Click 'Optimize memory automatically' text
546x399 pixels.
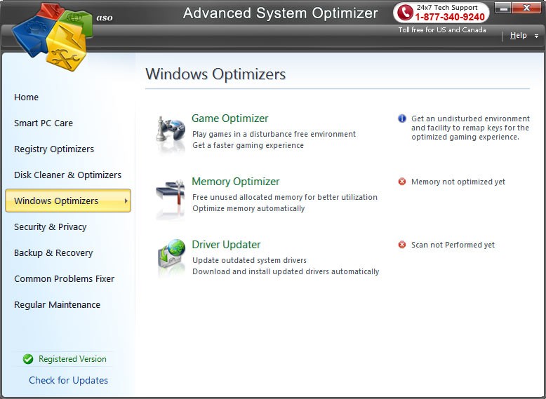click(248, 208)
